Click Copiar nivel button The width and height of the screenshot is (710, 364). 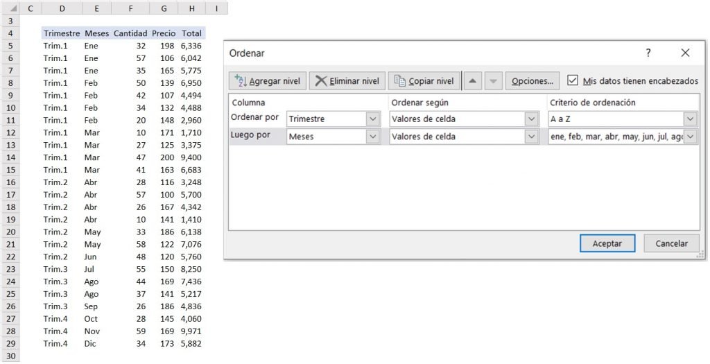[x=424, y=81]
